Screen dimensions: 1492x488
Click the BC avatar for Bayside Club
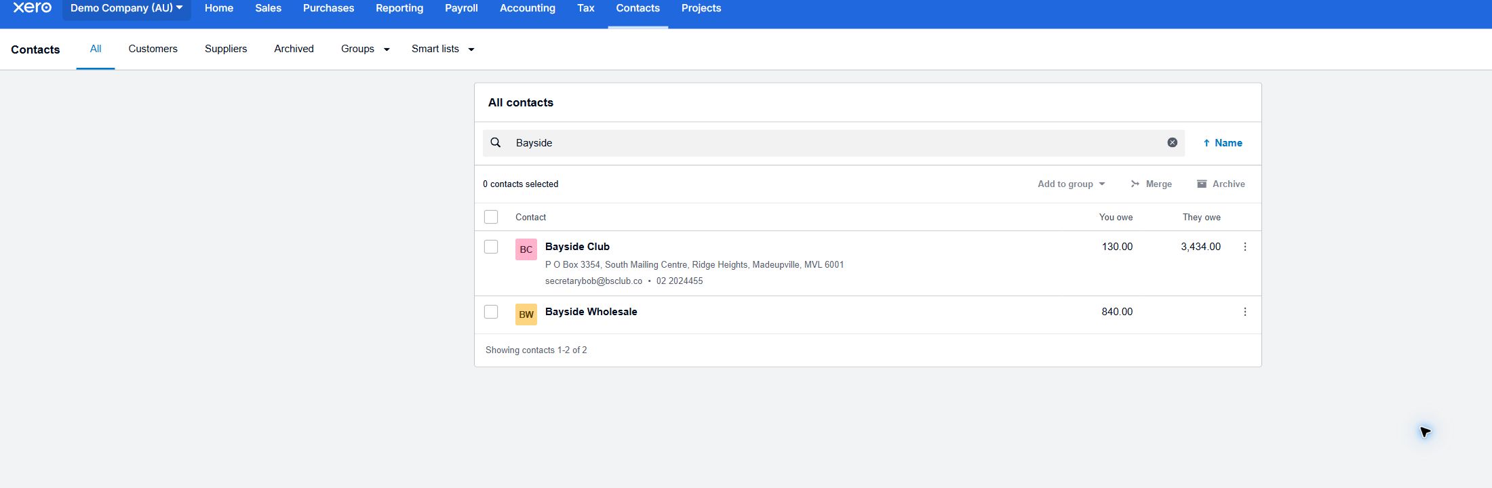pos(526,249)
